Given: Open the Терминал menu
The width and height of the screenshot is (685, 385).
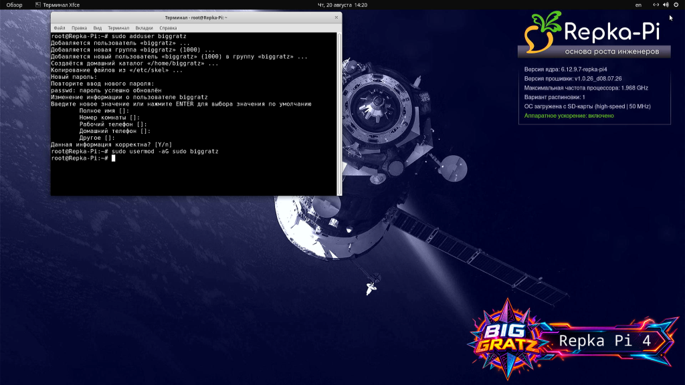Looking at the screenshot, I should click(x=118, y=28).
